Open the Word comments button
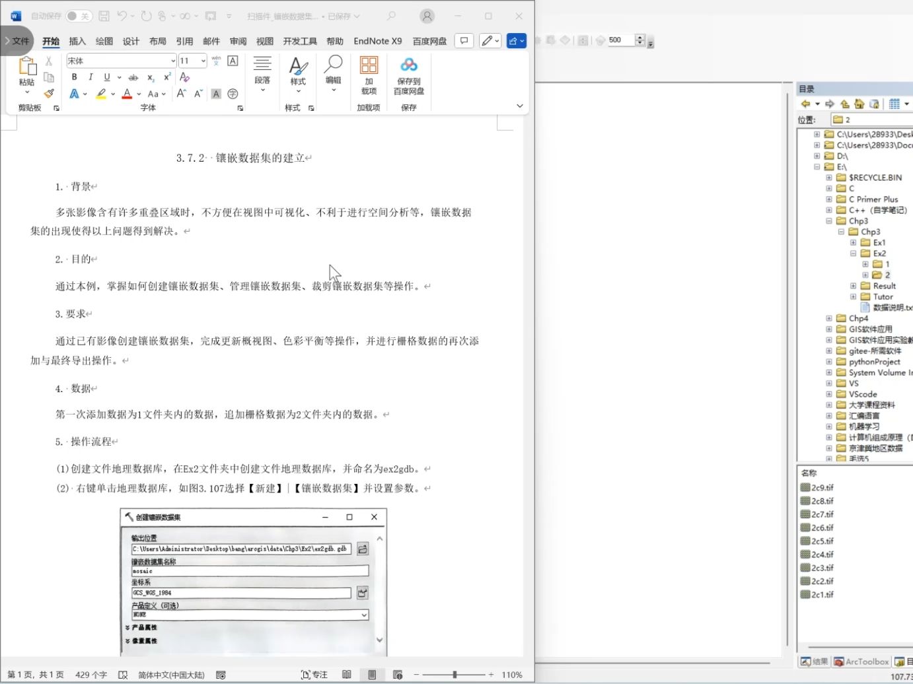The image size is (913, 684). 464,41
